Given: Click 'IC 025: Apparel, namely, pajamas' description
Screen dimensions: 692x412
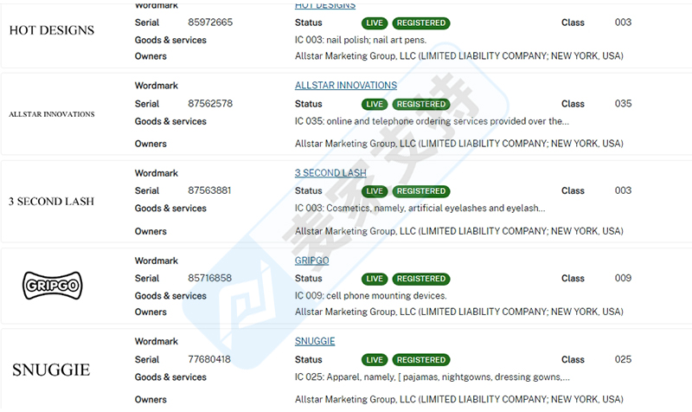Looking at the screenshot, I should point(432,377).
